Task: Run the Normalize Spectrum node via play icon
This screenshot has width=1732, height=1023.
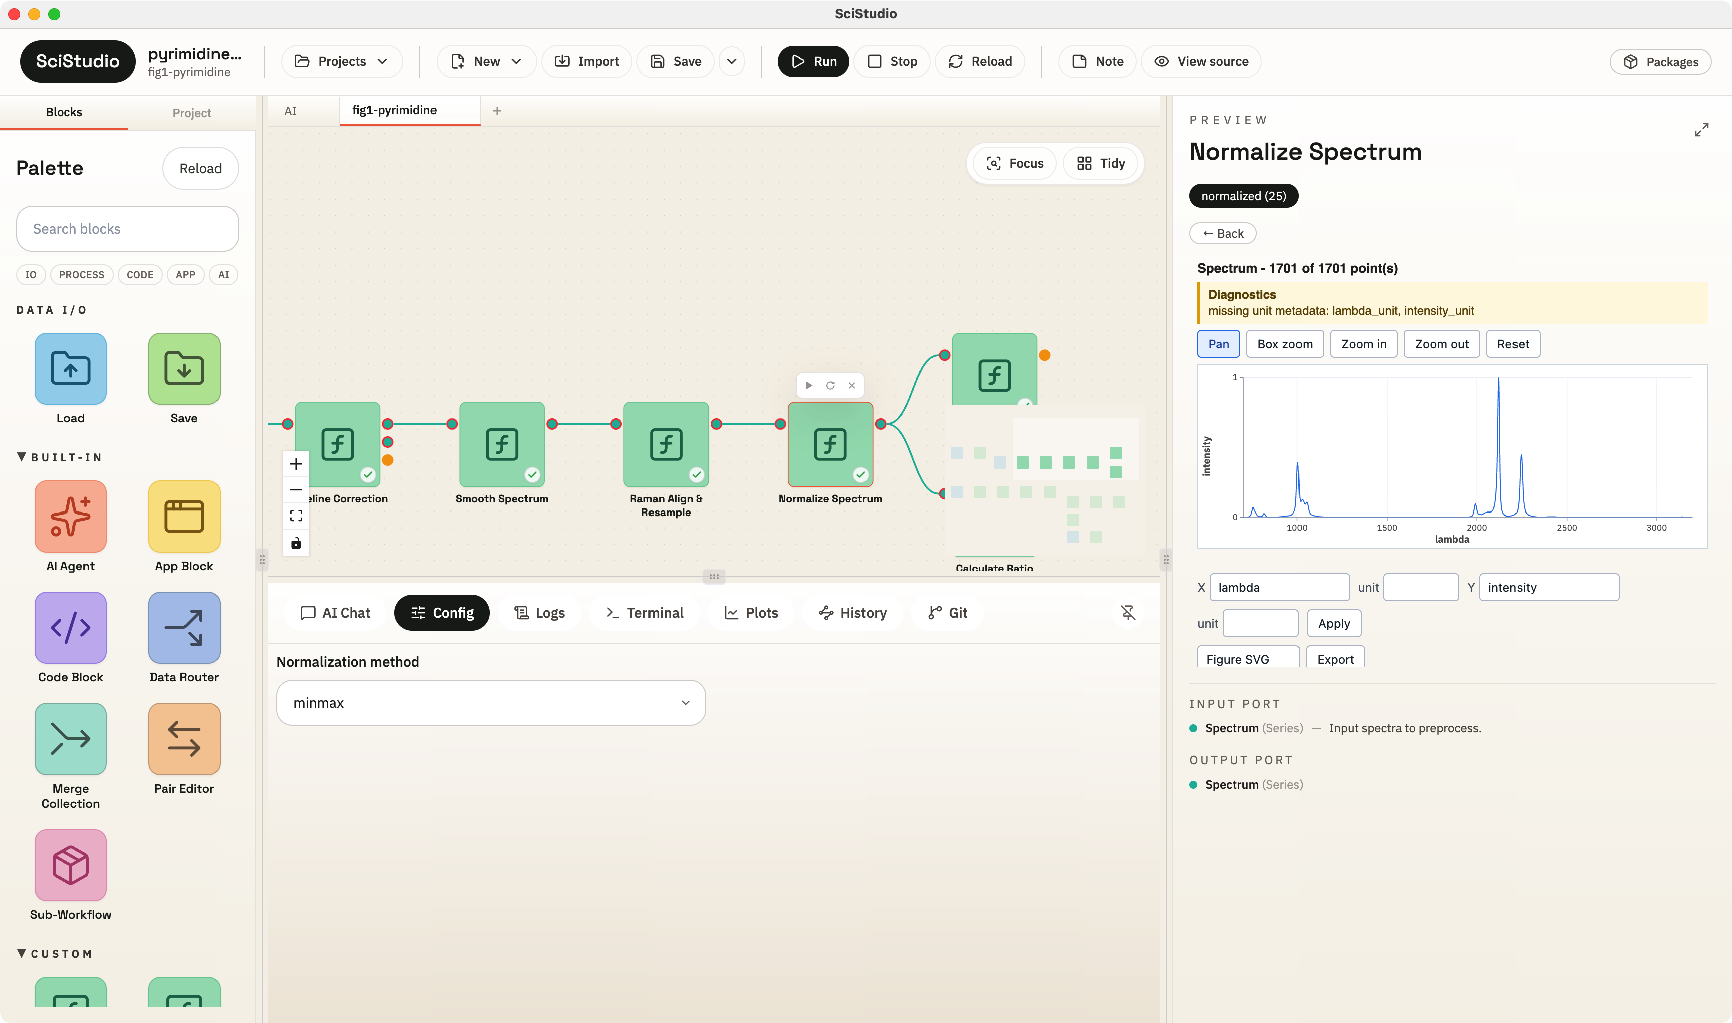Action: pyautogui.click(x=809, y=385)
